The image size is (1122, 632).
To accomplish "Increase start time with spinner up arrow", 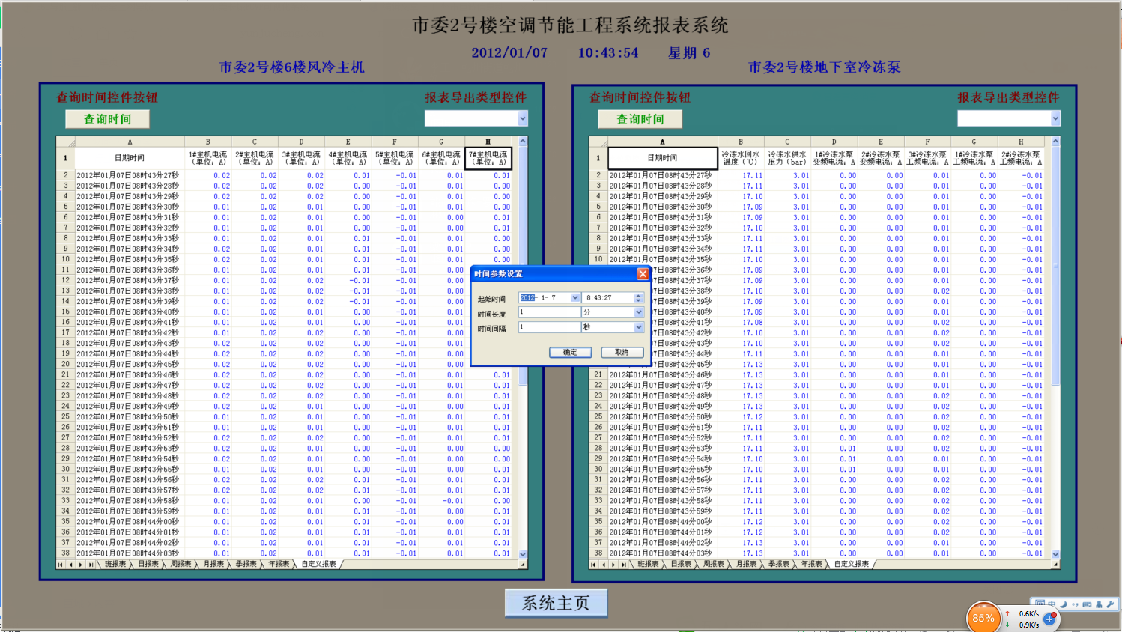I will [639, 295].
